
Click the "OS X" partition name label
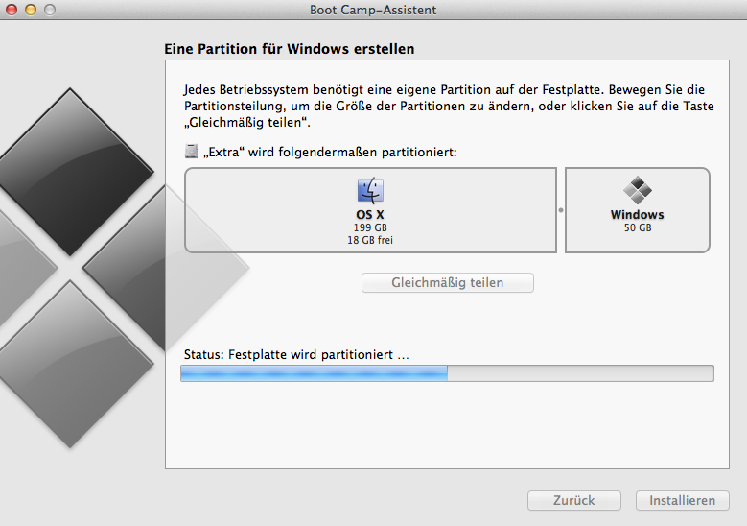tap(370, 215)
